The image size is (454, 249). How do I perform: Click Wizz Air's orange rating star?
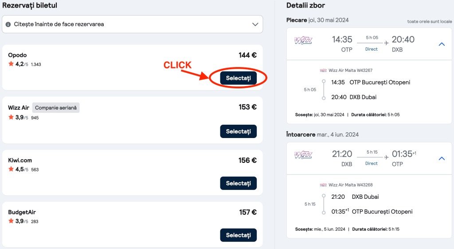click(11, 117)
